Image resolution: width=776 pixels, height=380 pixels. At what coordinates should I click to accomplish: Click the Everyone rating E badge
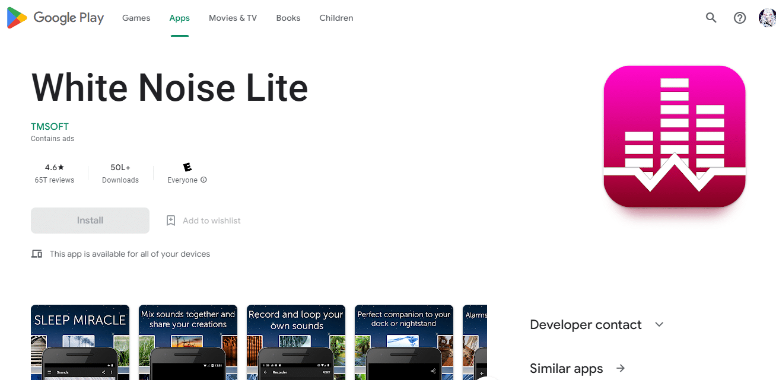(187, 167)
